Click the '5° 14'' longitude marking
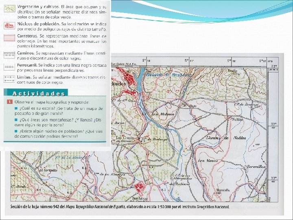 [x=146, y=61]
